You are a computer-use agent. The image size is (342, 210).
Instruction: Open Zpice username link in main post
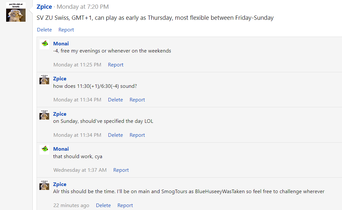point(44,7)
